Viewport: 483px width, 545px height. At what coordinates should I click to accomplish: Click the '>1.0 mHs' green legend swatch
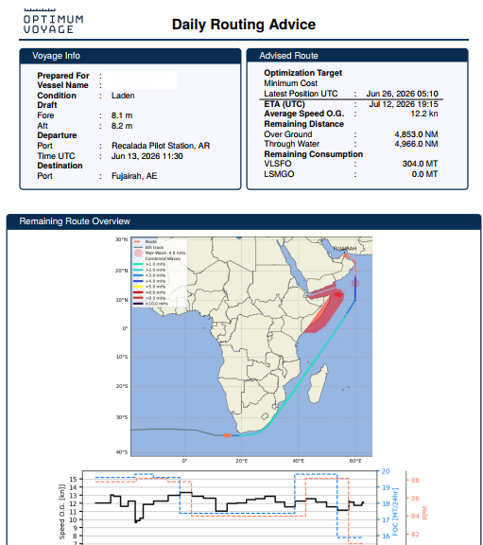point(138,265)
